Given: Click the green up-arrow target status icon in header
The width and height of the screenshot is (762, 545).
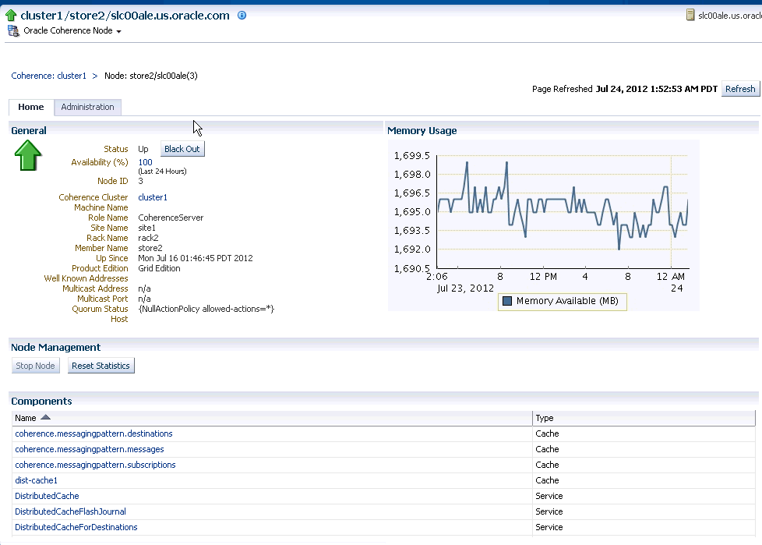Looking at the screenshot, I should point(11,16).
